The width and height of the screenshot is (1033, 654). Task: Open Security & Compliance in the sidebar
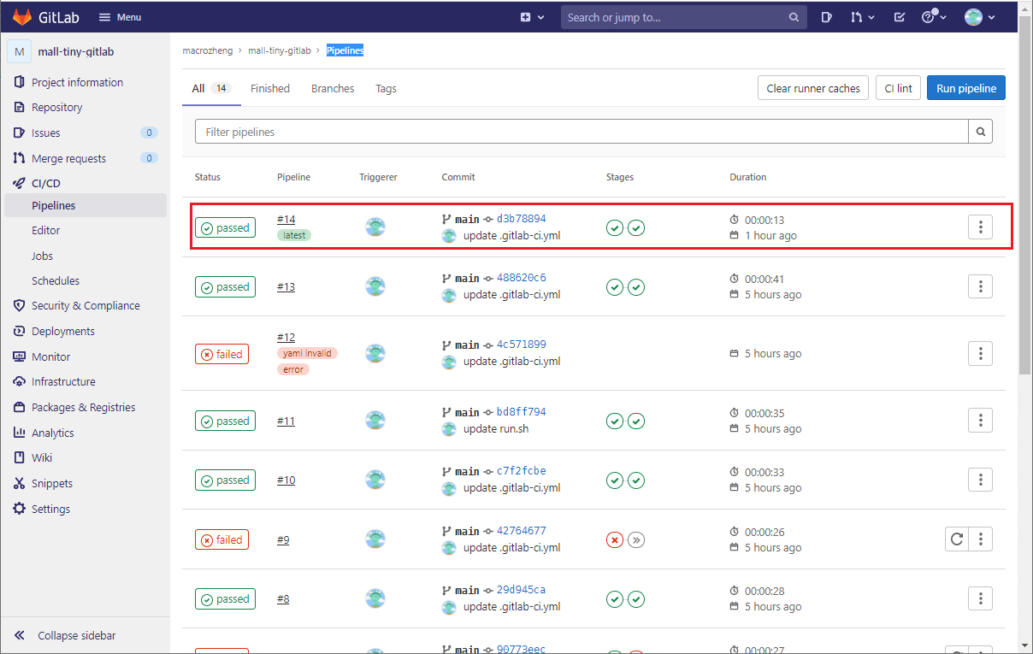86,305
